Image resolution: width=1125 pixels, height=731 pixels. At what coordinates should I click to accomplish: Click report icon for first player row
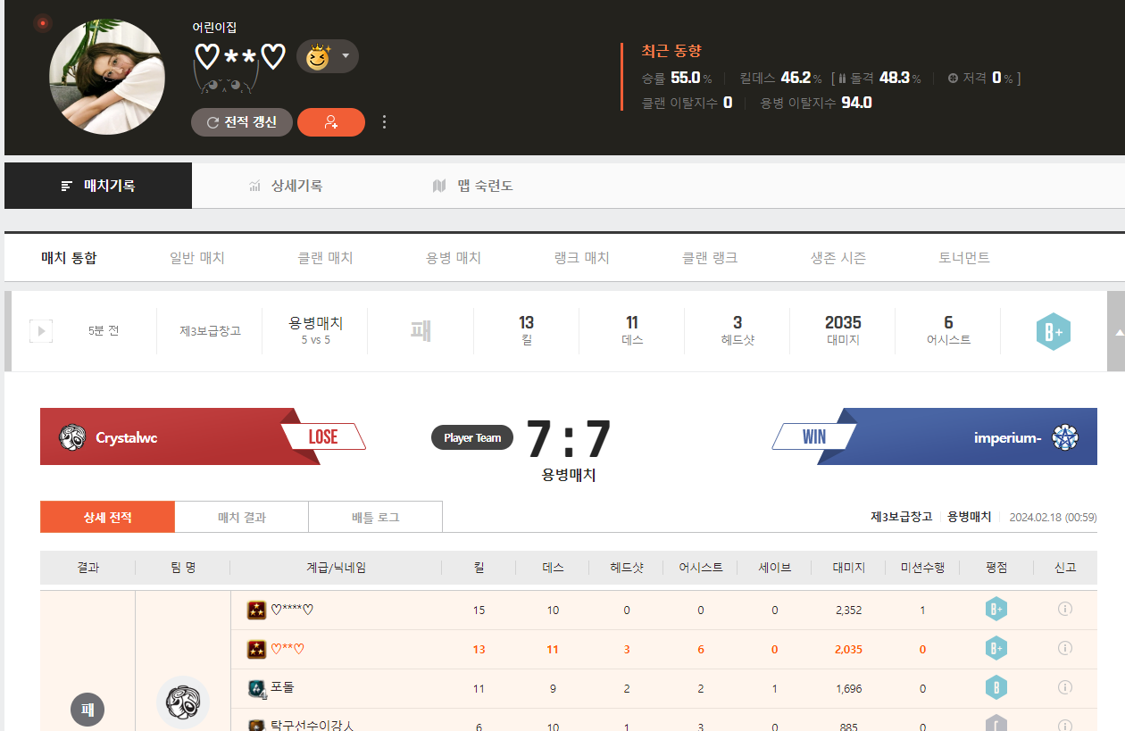(1064, 610)
